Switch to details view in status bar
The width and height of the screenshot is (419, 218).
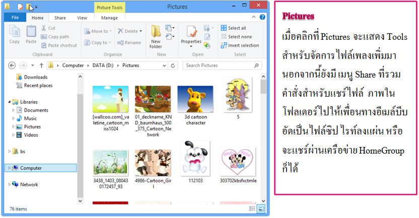pyautogui.click(x=252, y=208)
